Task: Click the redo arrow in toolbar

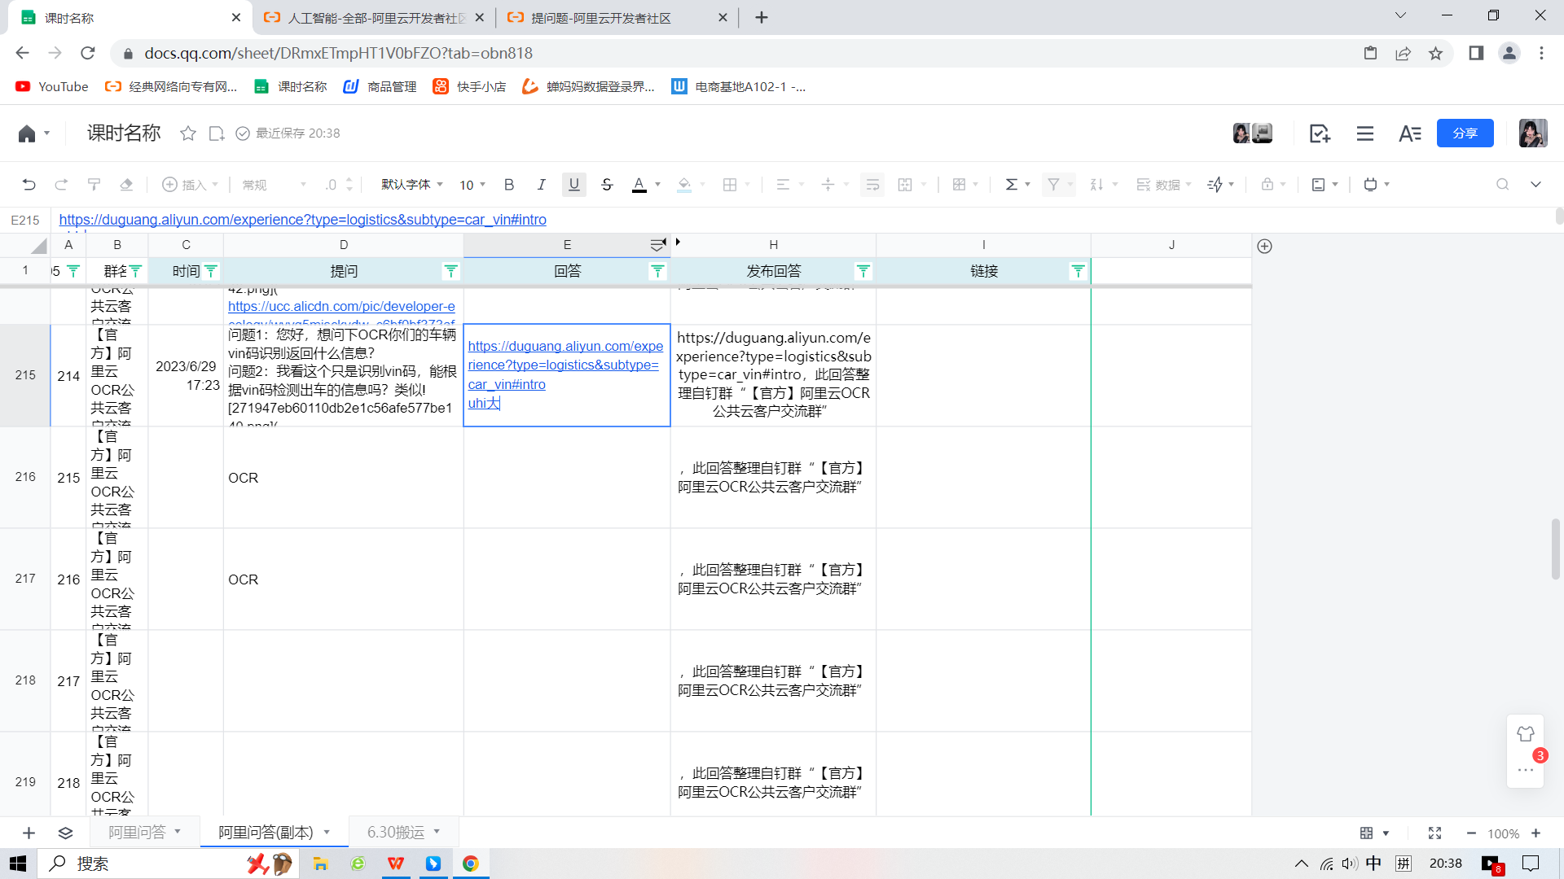Action: pos(61,185)
